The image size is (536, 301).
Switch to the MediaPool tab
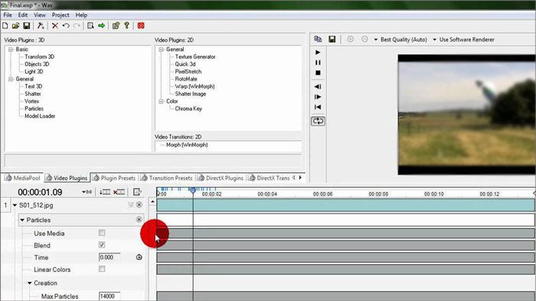(x=22, y=178)
